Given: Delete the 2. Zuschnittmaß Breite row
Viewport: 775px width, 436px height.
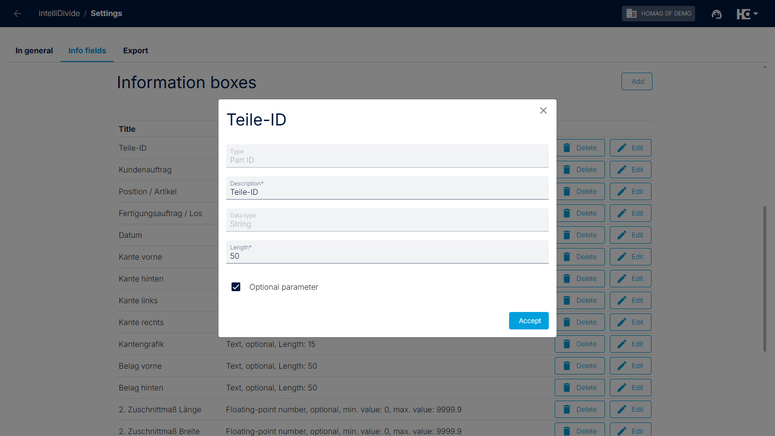Looking at the screenshot, I should (580, 430).
